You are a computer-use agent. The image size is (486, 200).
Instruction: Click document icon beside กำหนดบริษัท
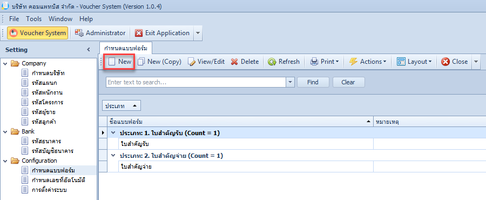pos(25,73)
